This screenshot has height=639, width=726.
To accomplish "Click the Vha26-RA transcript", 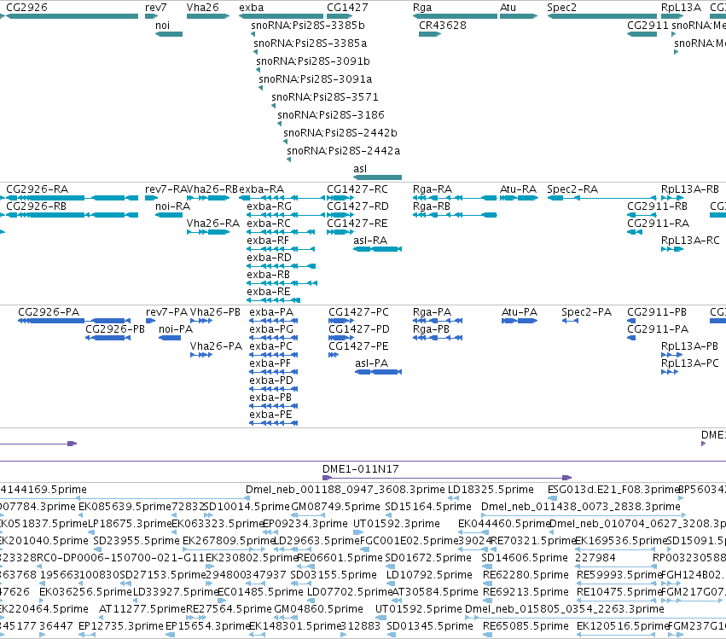I will click(208, 232).
